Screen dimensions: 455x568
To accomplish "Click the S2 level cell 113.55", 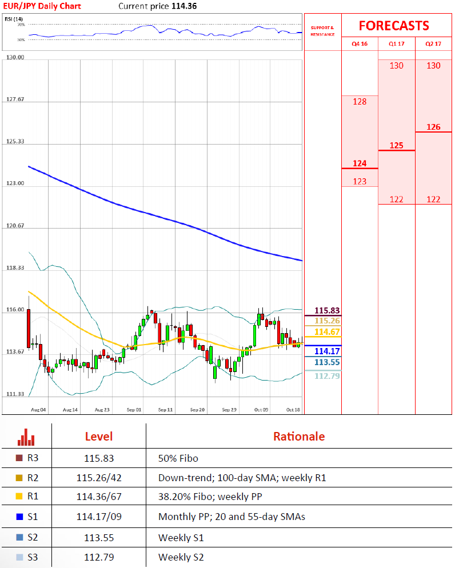I will 99,538.
